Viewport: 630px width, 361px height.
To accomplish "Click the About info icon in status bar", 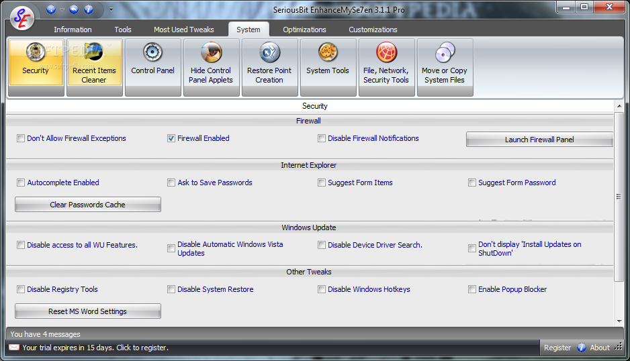I will click(582, 348).
